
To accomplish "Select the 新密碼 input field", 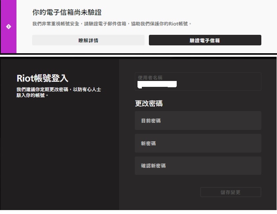I will point(197,143).
